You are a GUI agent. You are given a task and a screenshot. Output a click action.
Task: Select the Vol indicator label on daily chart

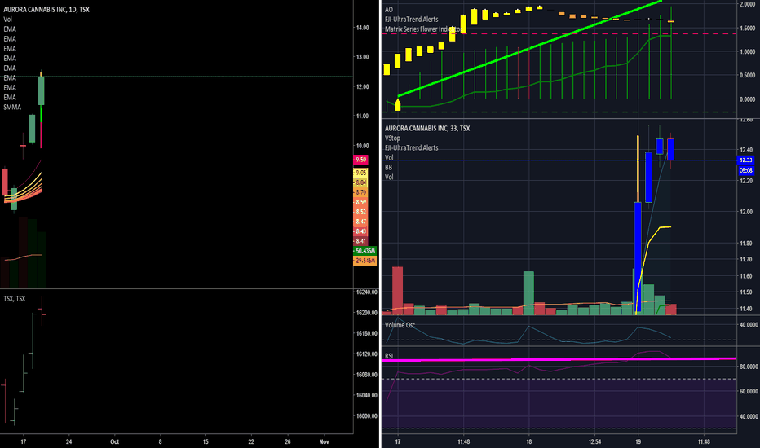click(8, 20)
